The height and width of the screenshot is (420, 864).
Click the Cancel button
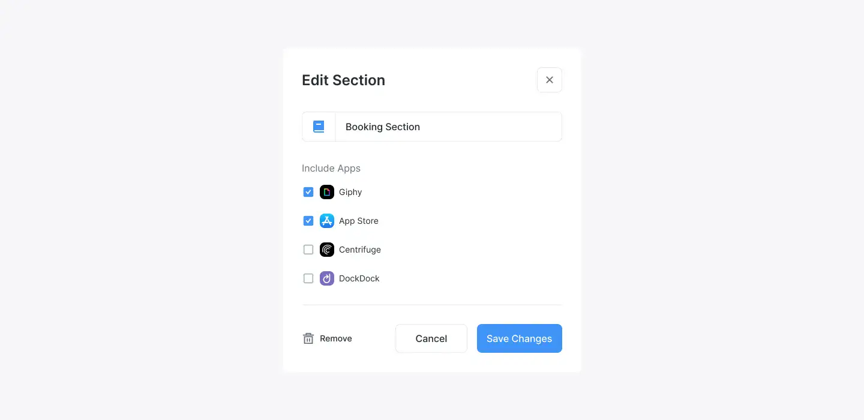[x=431, y=338]
